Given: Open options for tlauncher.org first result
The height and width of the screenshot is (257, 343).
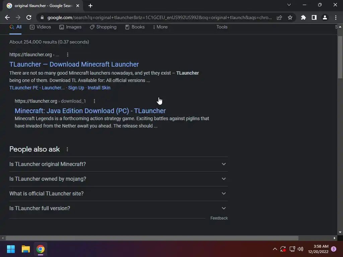Looking at the screenshot, I should (x=68, y=55).
